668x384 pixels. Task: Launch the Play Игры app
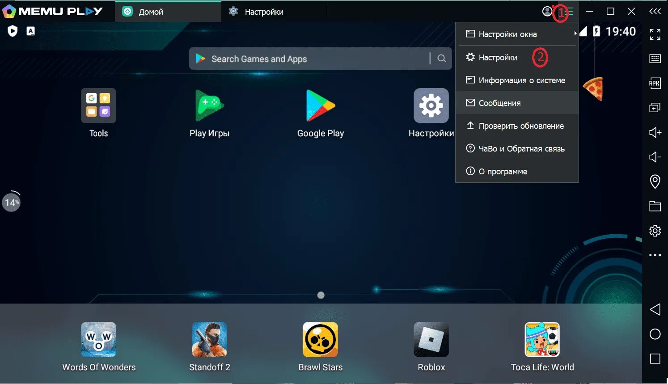(x=209, y=105)
